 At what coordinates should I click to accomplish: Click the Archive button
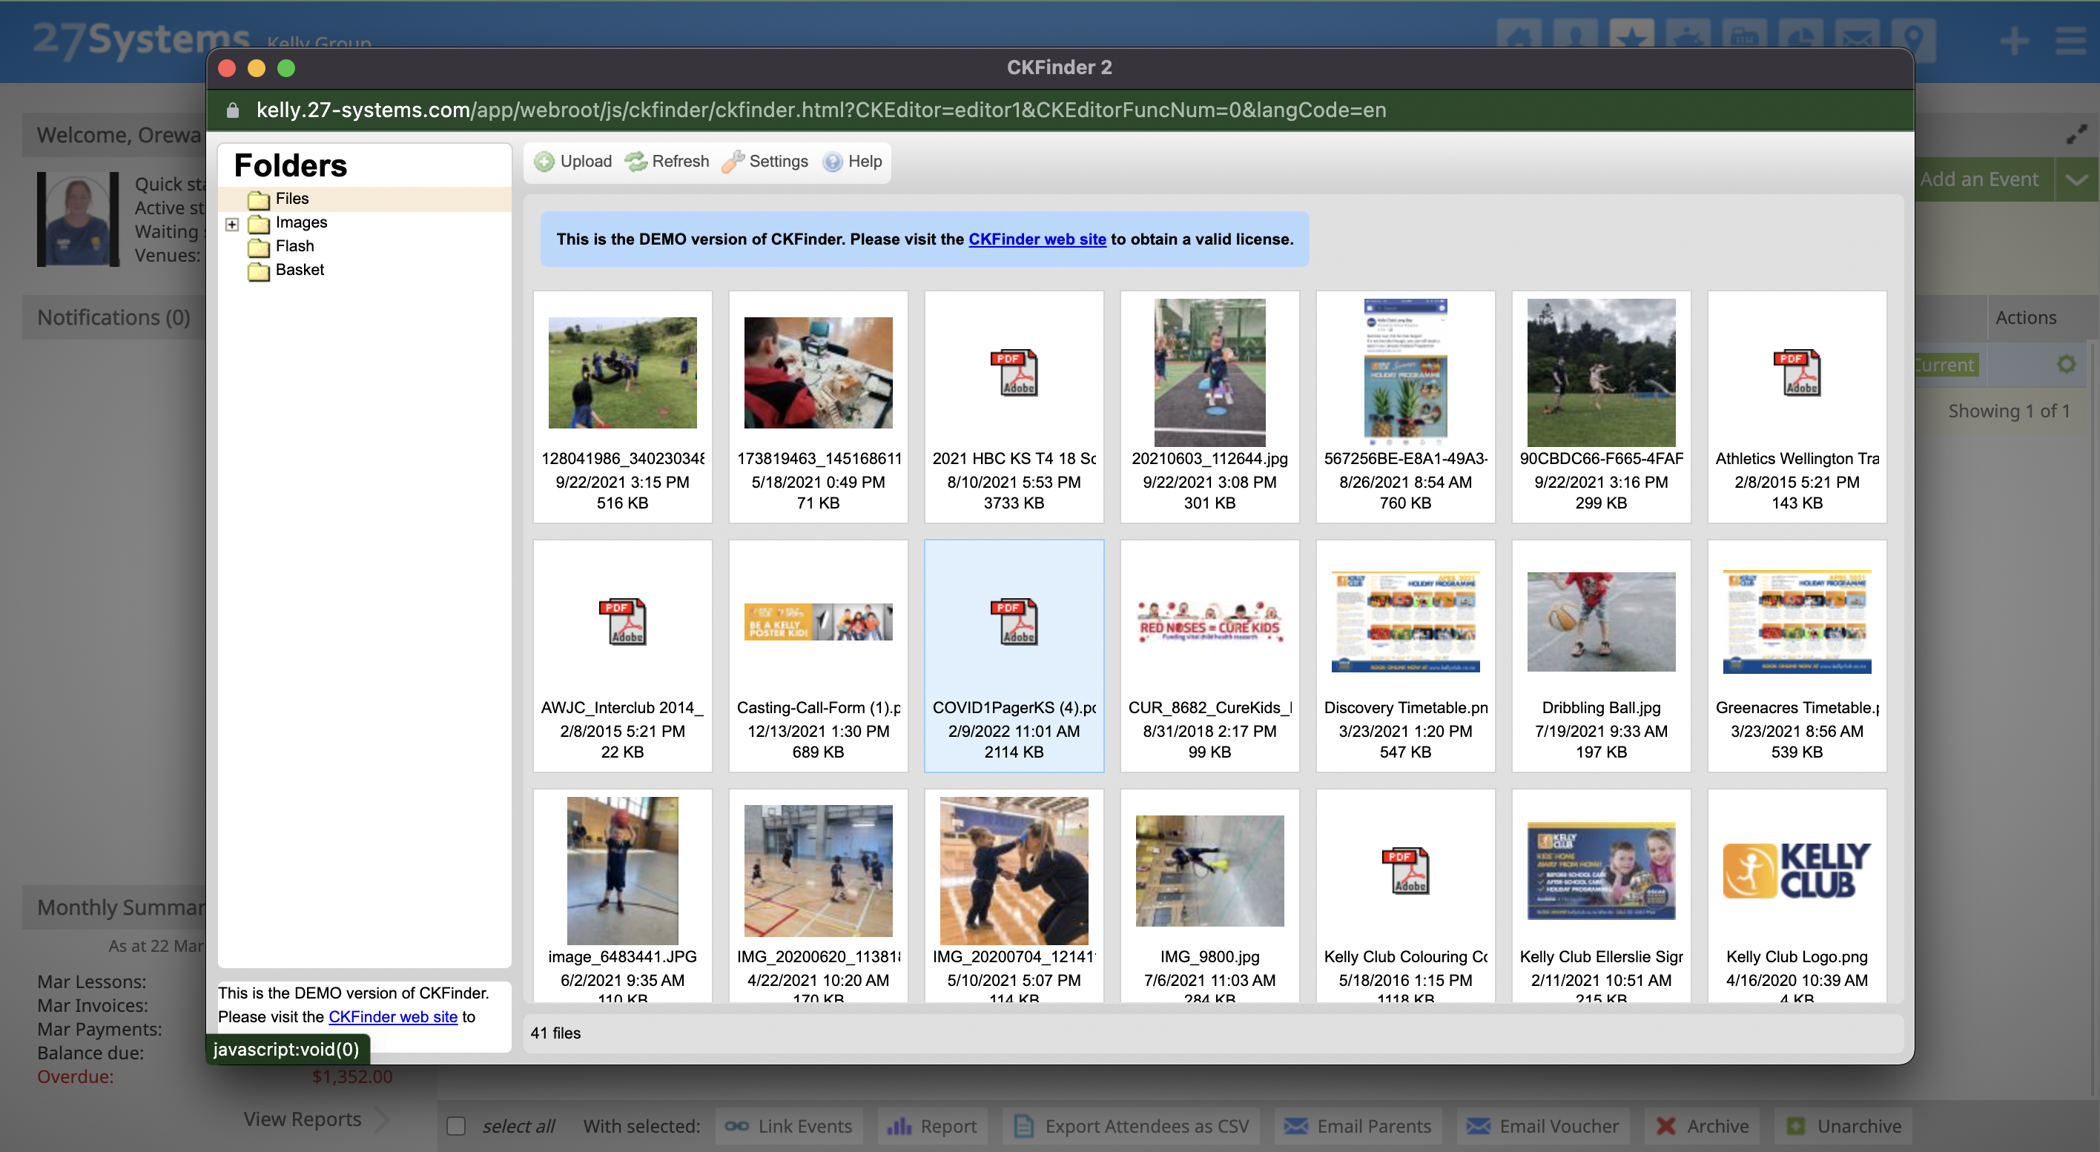coord(1703,1126)
